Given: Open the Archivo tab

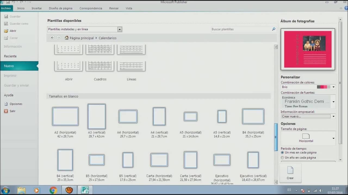Looking at the screenshot, I should click(6, 8).
